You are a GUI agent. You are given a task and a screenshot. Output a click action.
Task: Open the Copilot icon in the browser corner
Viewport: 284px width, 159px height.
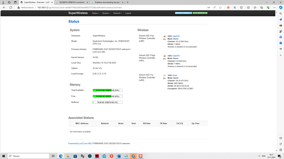click(x=281, y=7)
